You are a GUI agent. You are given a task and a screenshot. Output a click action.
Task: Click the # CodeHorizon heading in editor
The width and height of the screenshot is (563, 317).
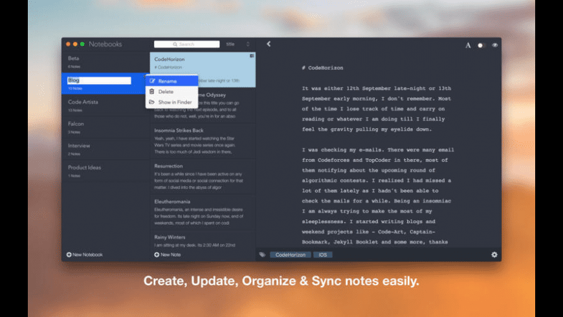322,68
